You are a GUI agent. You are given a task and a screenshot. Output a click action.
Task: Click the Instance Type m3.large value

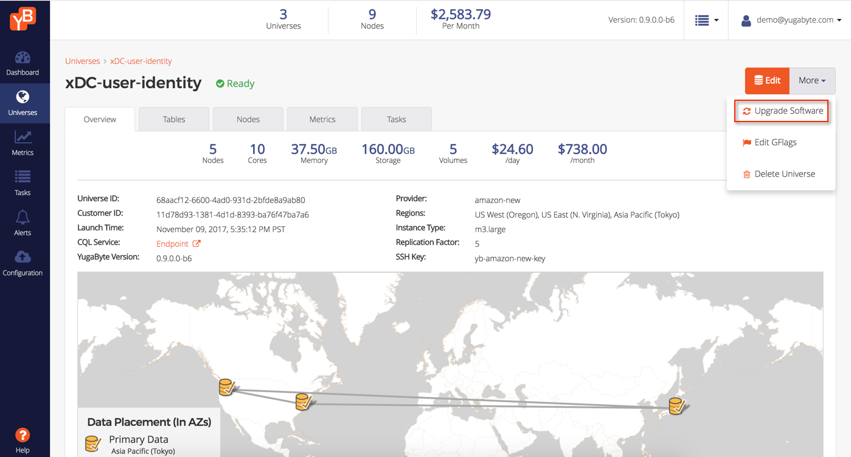click(490, 229)
